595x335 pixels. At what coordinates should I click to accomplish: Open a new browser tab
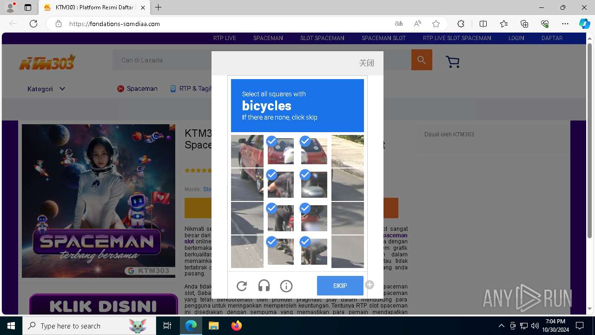159,7
